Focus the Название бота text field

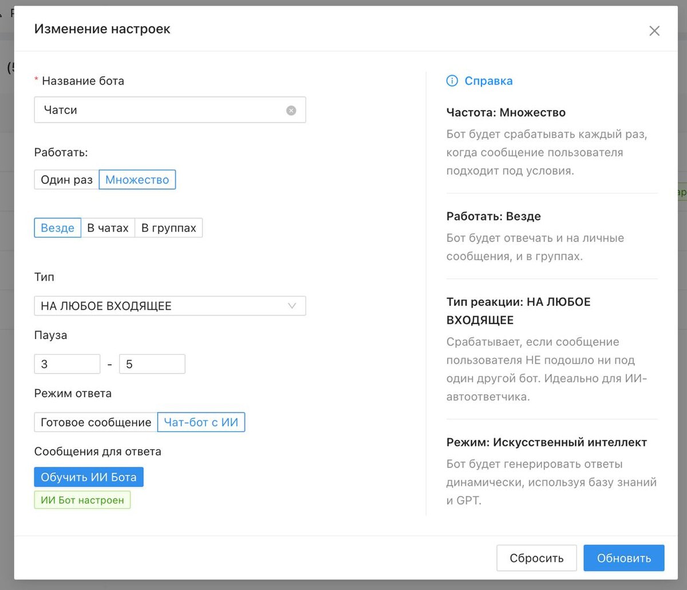coord(160,110)
